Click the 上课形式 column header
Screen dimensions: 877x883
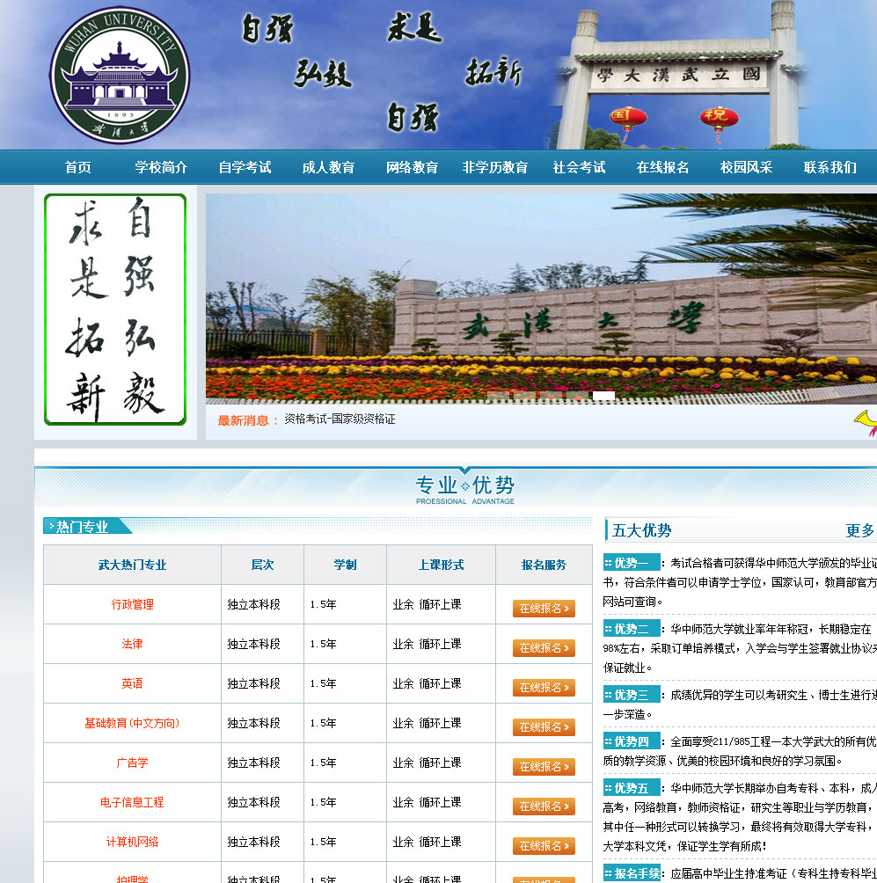click(x=441, y=565)
